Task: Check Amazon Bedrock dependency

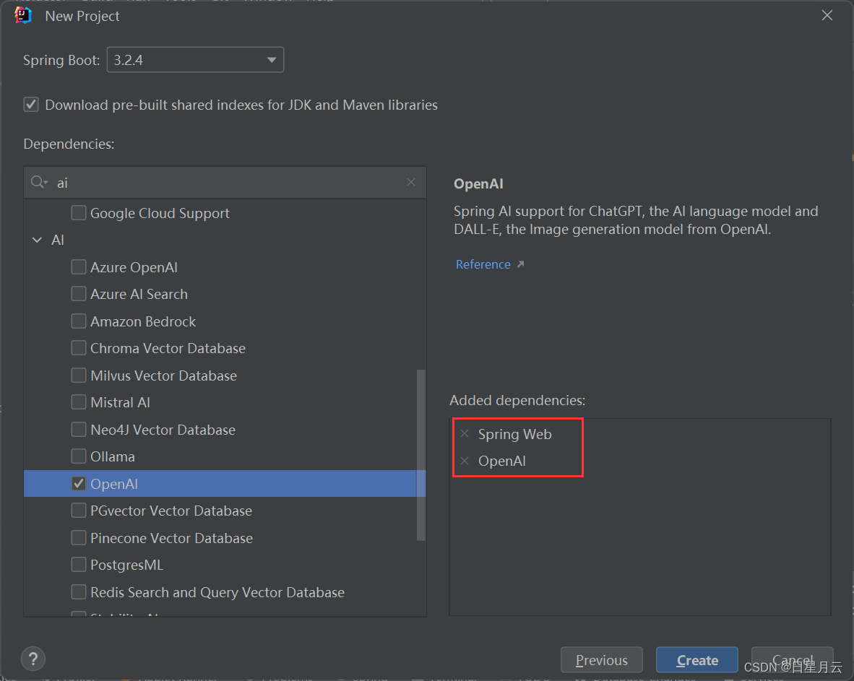Action: coord(79,321)
